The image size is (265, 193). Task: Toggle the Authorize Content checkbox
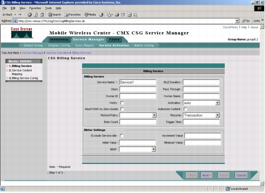[185, 109]
